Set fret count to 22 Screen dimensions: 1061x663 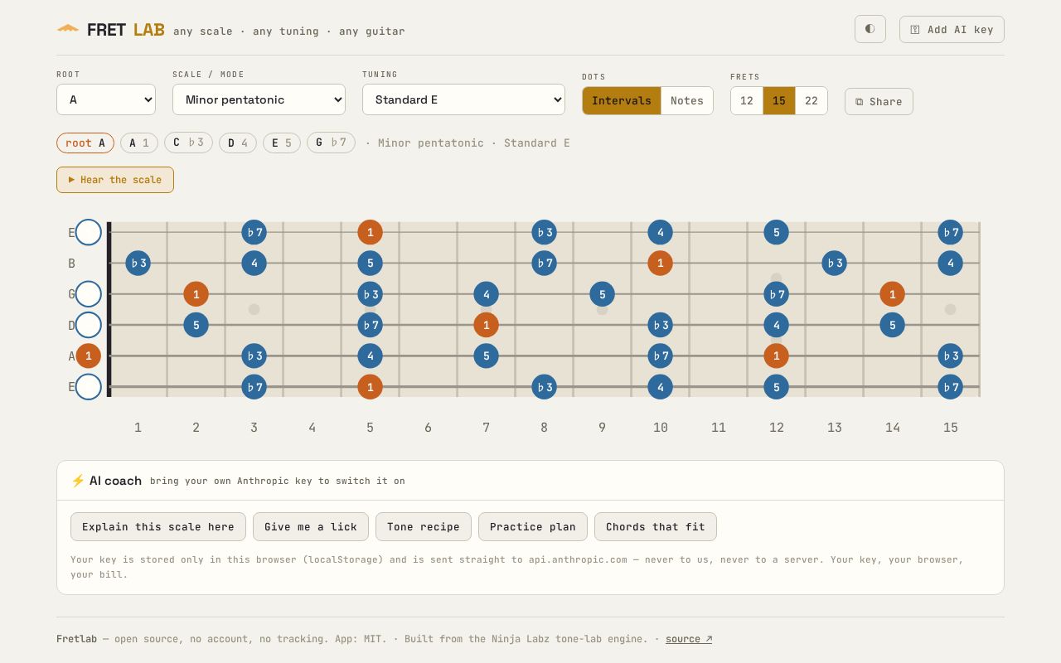click(811, 101)
